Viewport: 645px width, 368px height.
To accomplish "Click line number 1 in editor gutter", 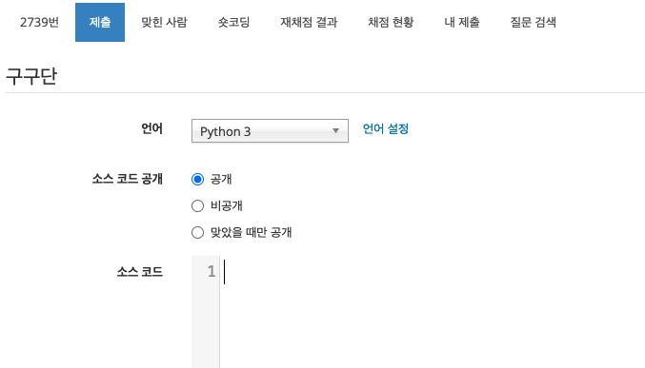I will [212, 271].
